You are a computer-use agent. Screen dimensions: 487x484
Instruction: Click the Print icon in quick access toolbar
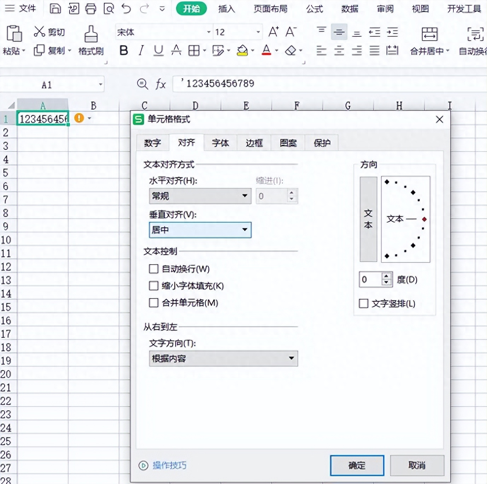coord(91,8)
